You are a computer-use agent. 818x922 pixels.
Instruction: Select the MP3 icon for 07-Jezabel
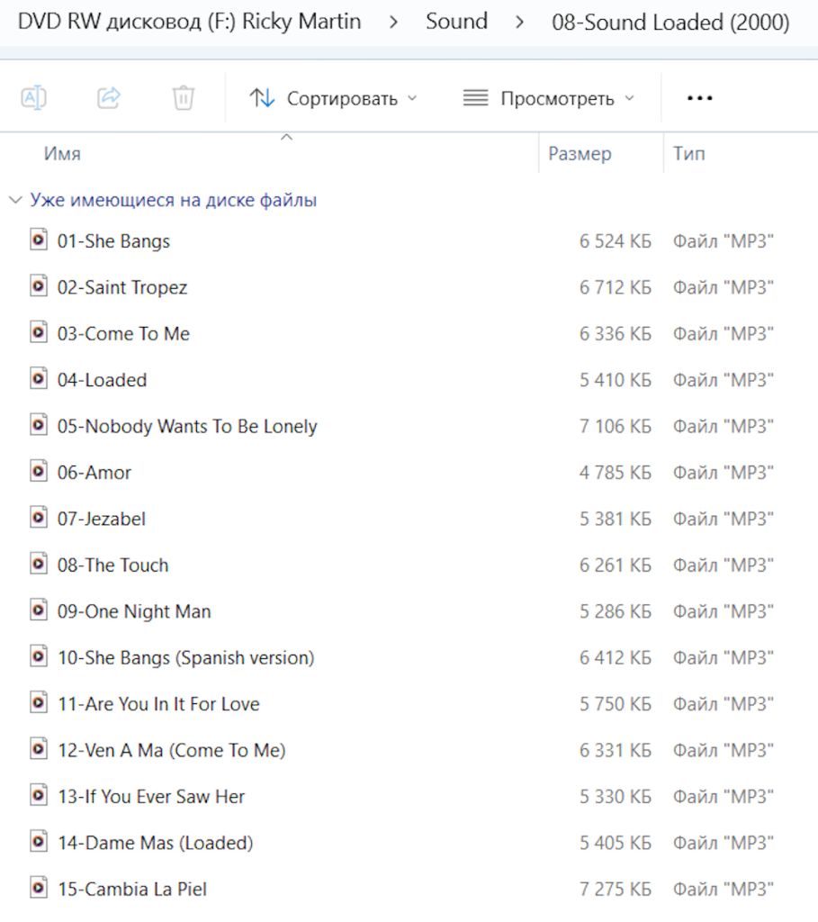click(39, 518)
